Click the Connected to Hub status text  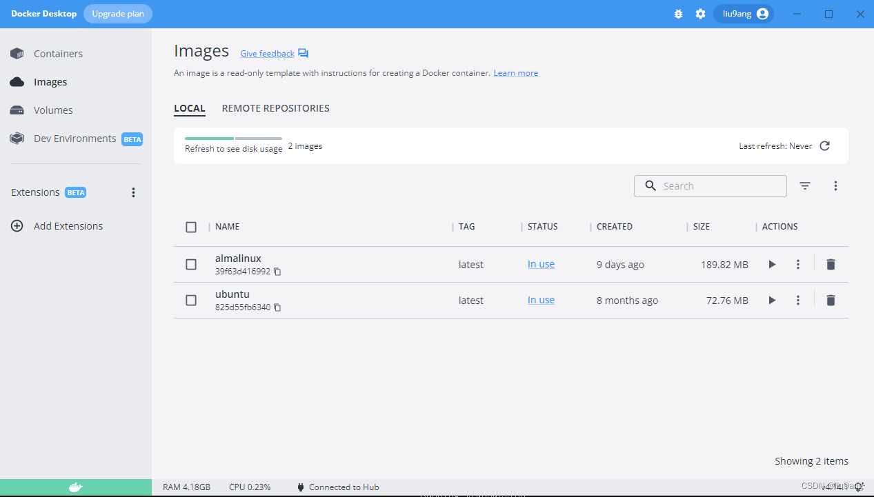coord(344,487)
